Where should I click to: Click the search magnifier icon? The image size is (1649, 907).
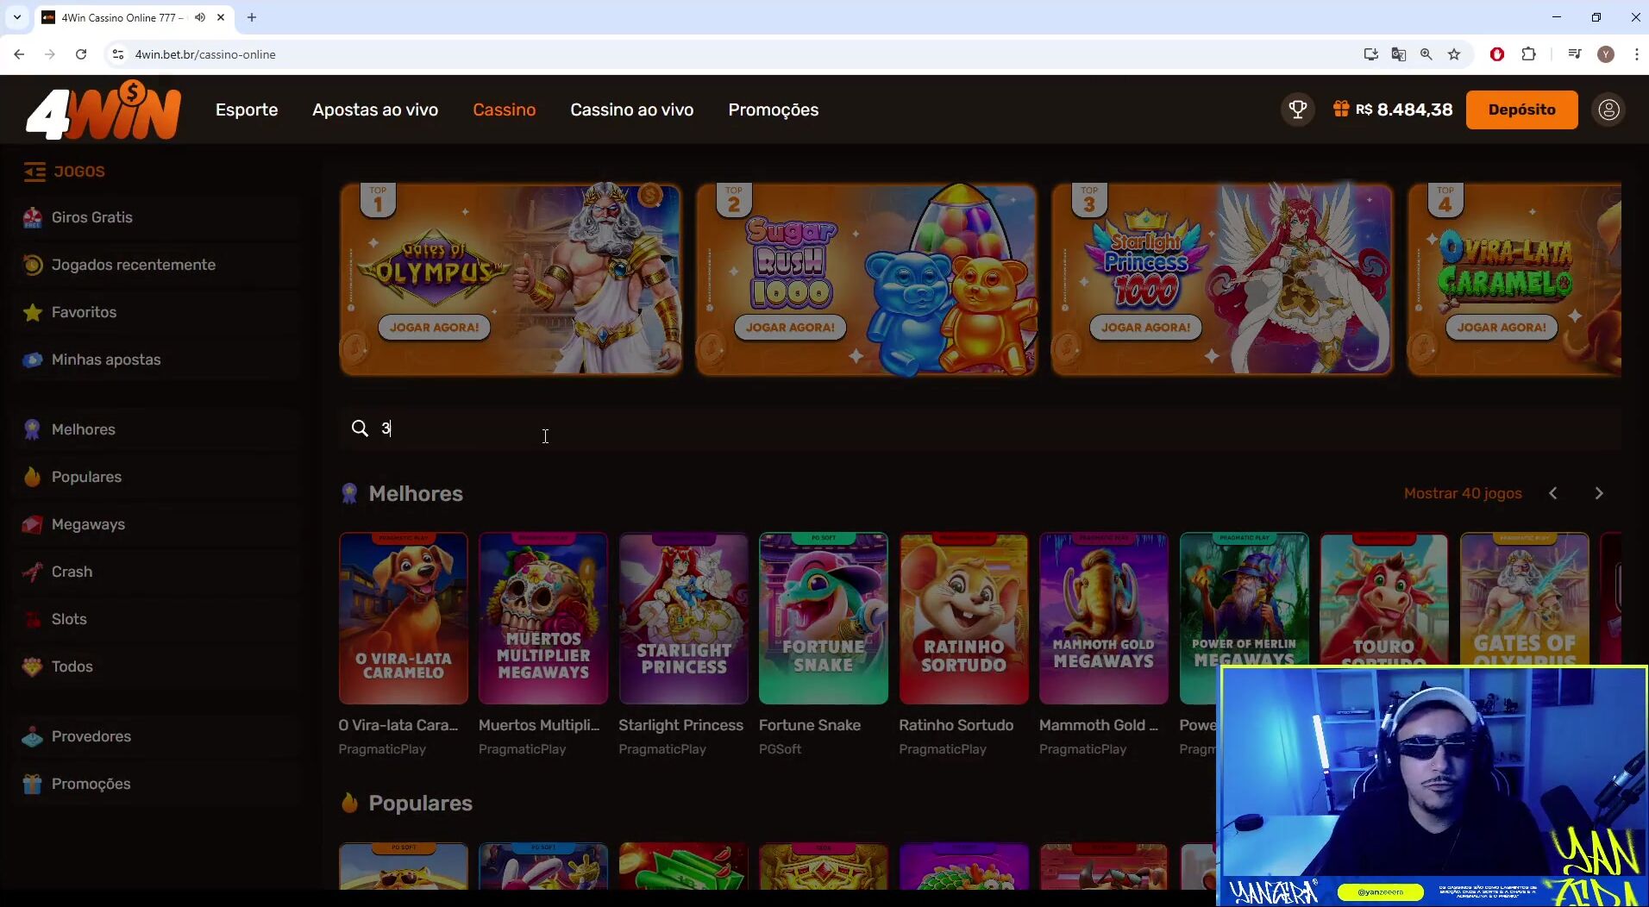(360, 428)
